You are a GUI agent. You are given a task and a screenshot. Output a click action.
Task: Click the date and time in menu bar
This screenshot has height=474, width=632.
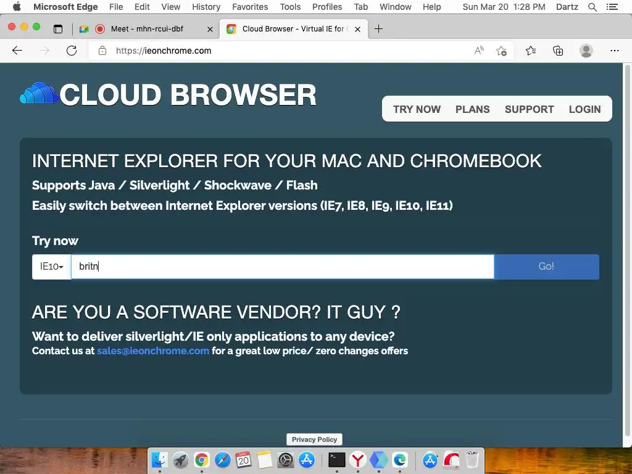point(504,7)
